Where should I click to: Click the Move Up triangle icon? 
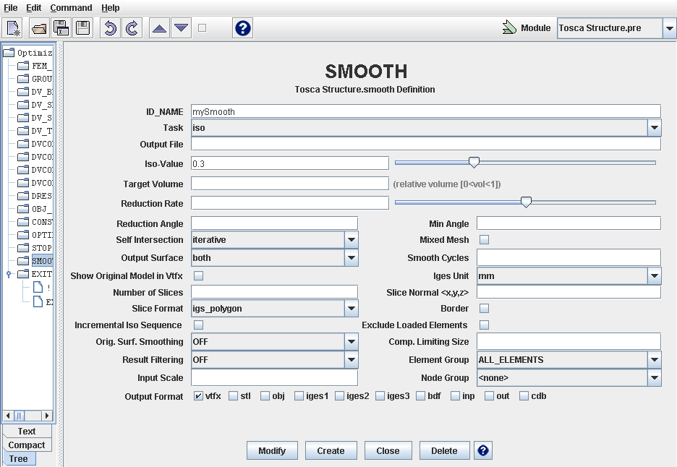tap(159, 28)
